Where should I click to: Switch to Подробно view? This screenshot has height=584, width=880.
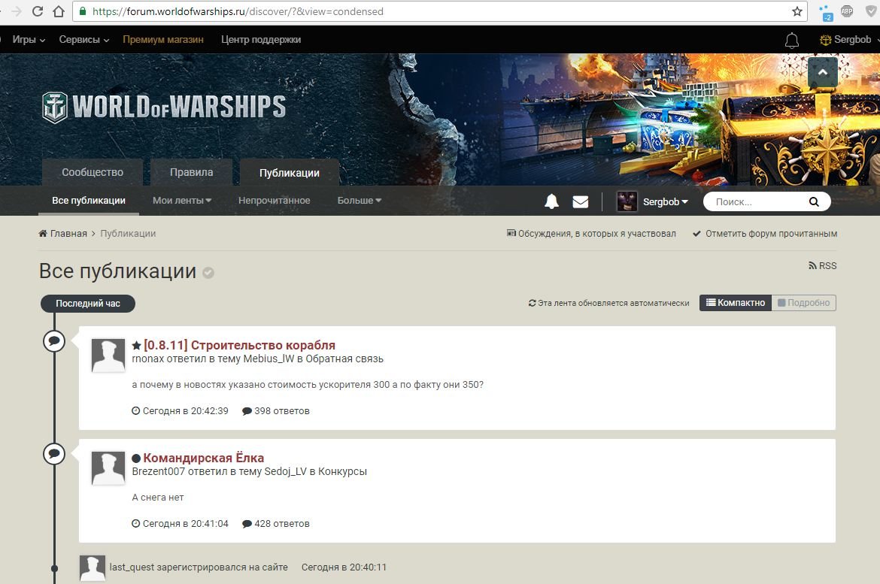(x=804, y=303)
